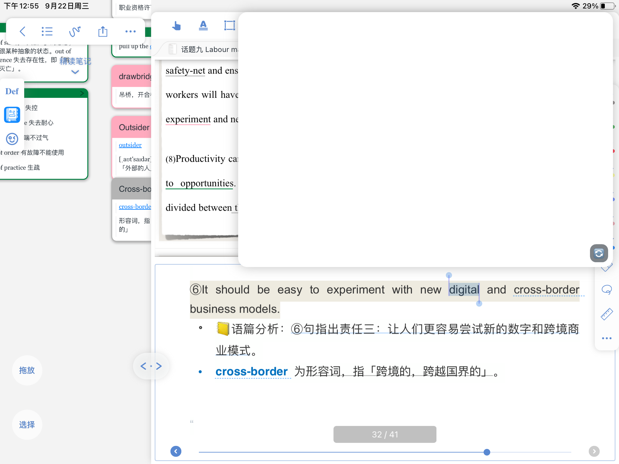Select the ruler tool on right sidebar
619x464 pixels.
(607, 314)
